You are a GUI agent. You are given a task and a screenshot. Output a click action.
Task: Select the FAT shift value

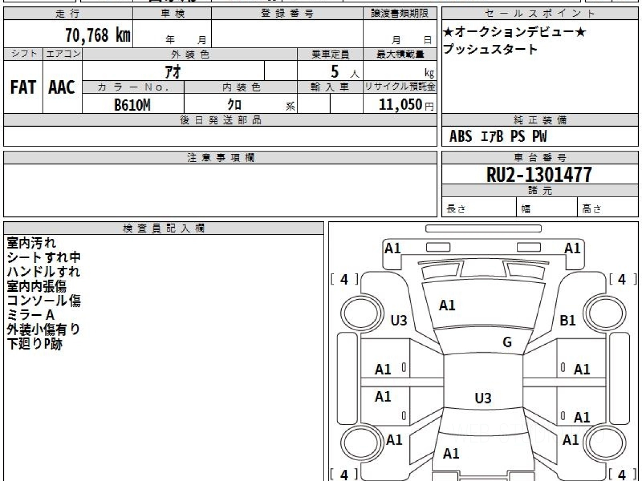[x=23, y=87]
